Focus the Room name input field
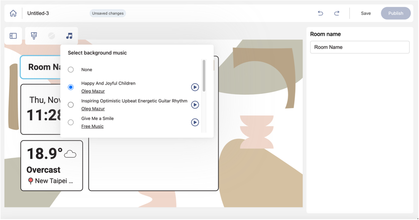Image resolution: width=419 pixels, height=220 pixels. tap(360, 47)
